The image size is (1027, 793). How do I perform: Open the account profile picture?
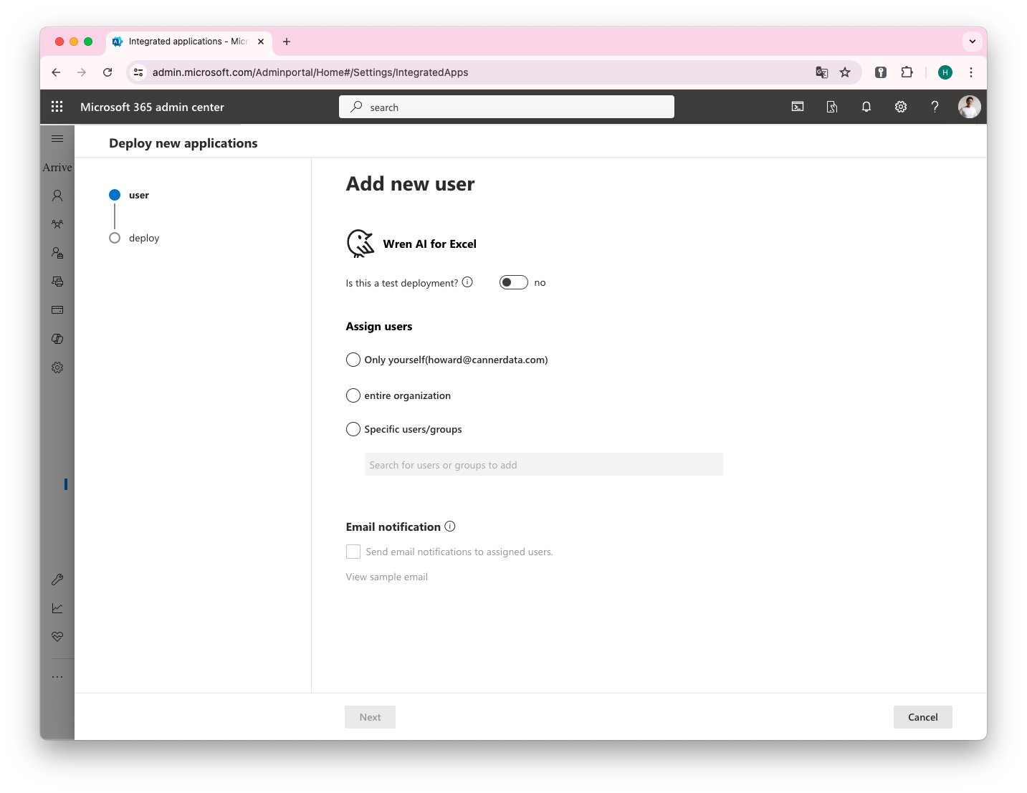[970, 107]
